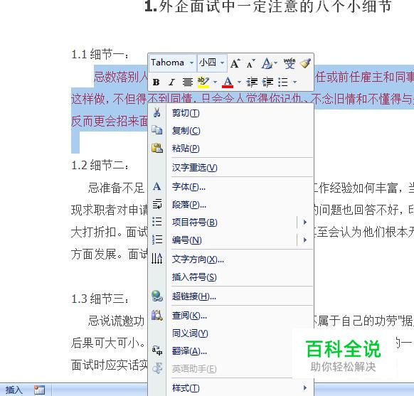This screenshot has height=396, width=414.
Task: Click the Decrease Indent icon
Action: 252,82
